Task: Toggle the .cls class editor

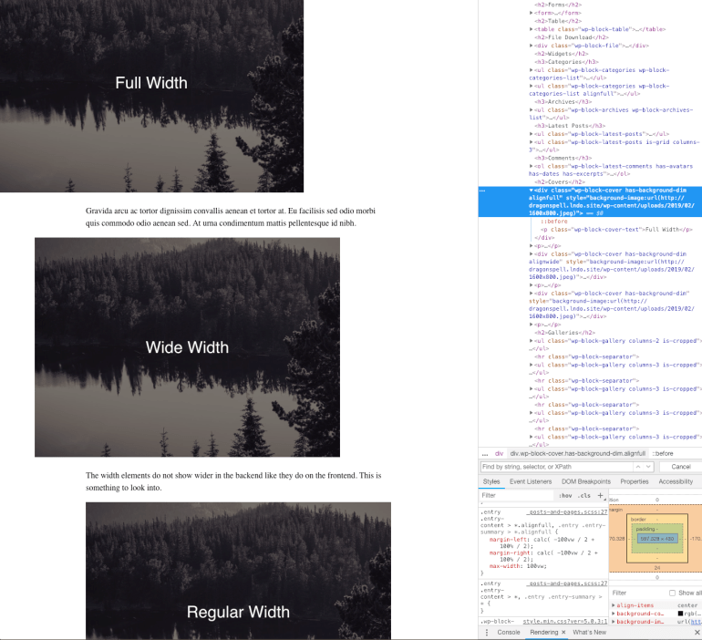Action: pos(583,495)
